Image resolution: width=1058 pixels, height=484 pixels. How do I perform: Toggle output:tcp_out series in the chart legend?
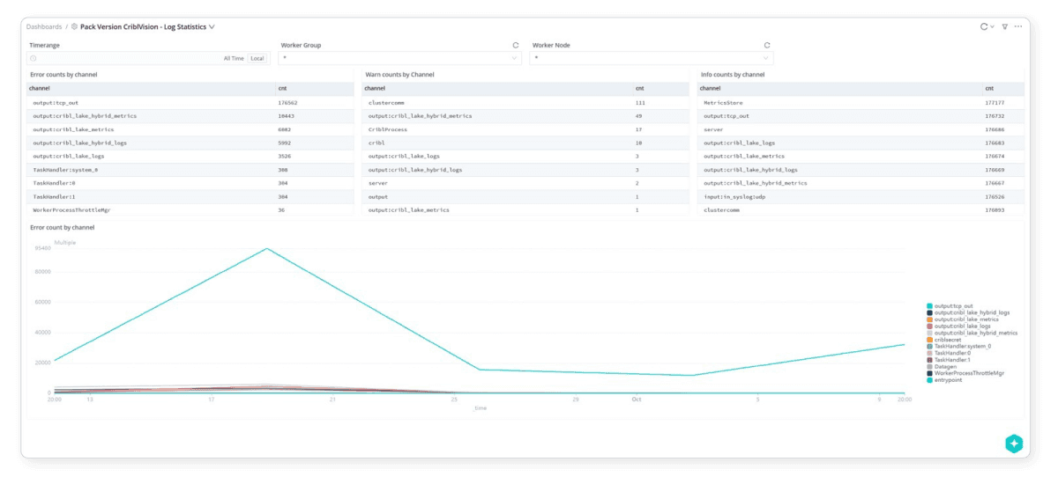[952, 305]
